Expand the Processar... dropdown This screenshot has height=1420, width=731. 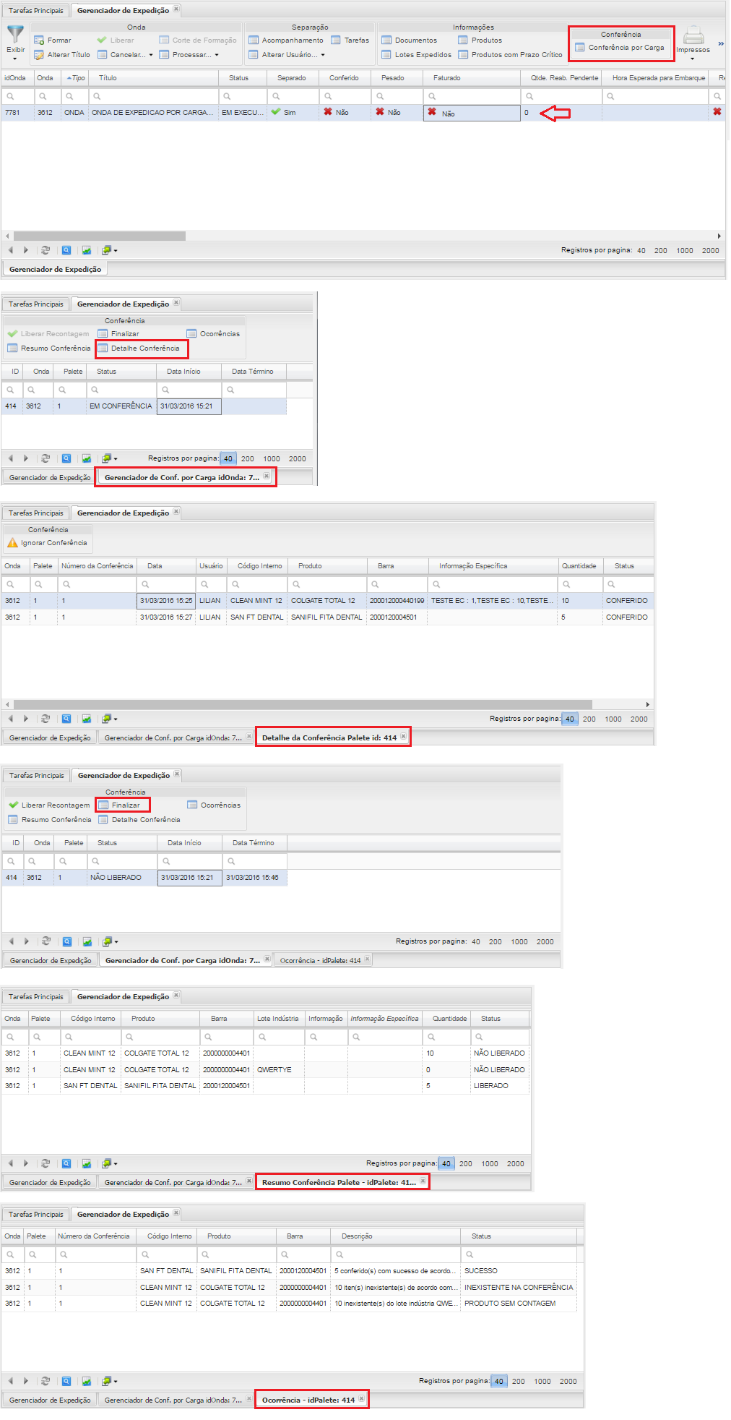point(189,55)
